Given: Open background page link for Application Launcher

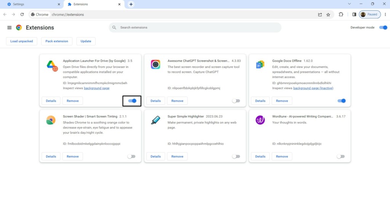Looking at the screenshot, I should pos(97,88).
